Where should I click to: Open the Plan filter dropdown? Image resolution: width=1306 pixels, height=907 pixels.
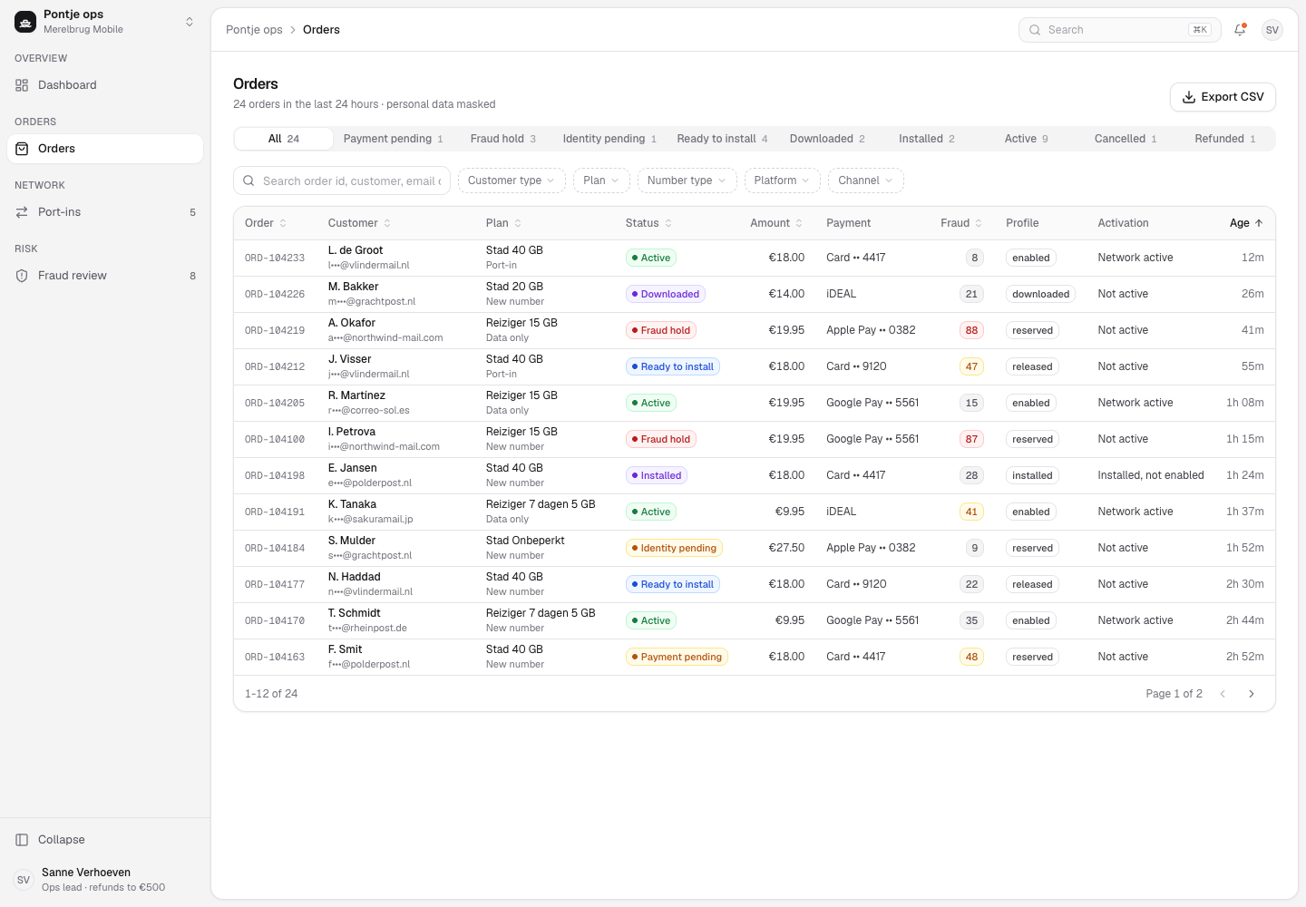coord(601,180)
